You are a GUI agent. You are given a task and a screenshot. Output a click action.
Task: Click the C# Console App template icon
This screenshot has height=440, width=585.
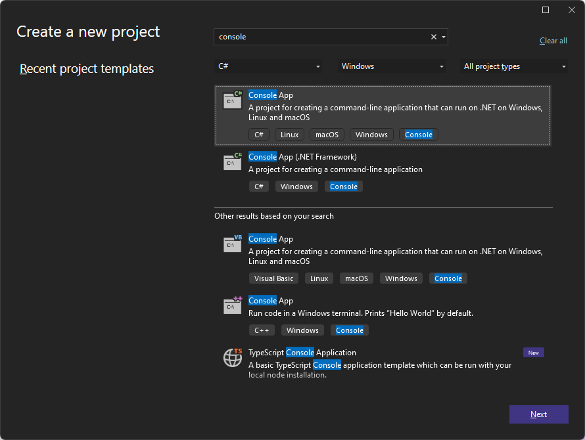232,100
